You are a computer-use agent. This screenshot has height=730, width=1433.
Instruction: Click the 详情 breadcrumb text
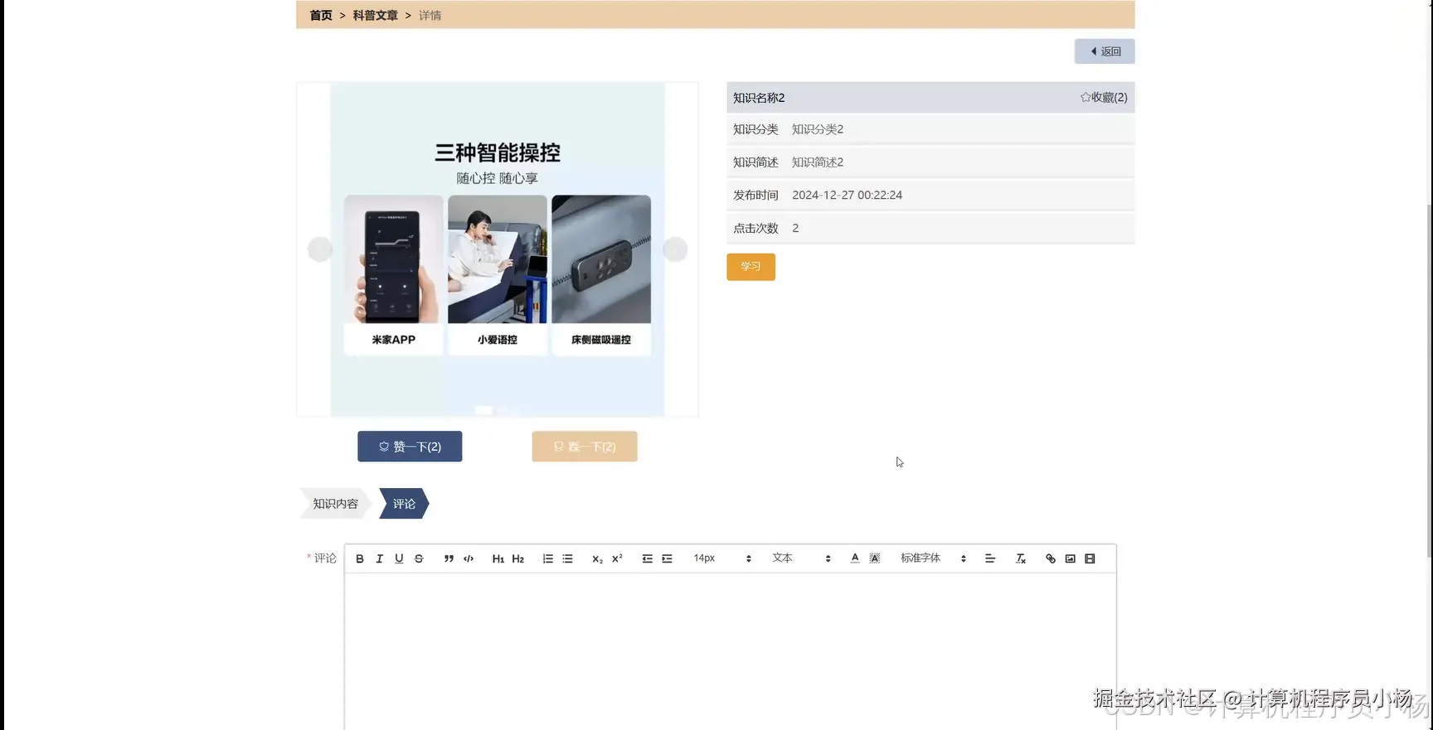tap(430, 15)
